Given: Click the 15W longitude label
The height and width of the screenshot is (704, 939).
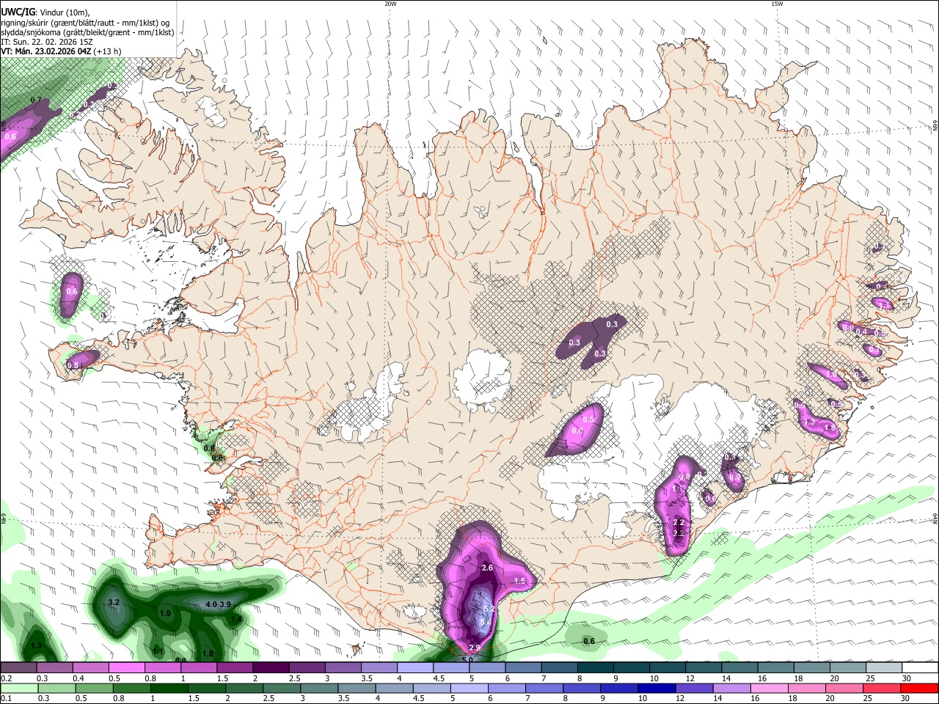Looking at the screenshot, I should tap(776, 4).
